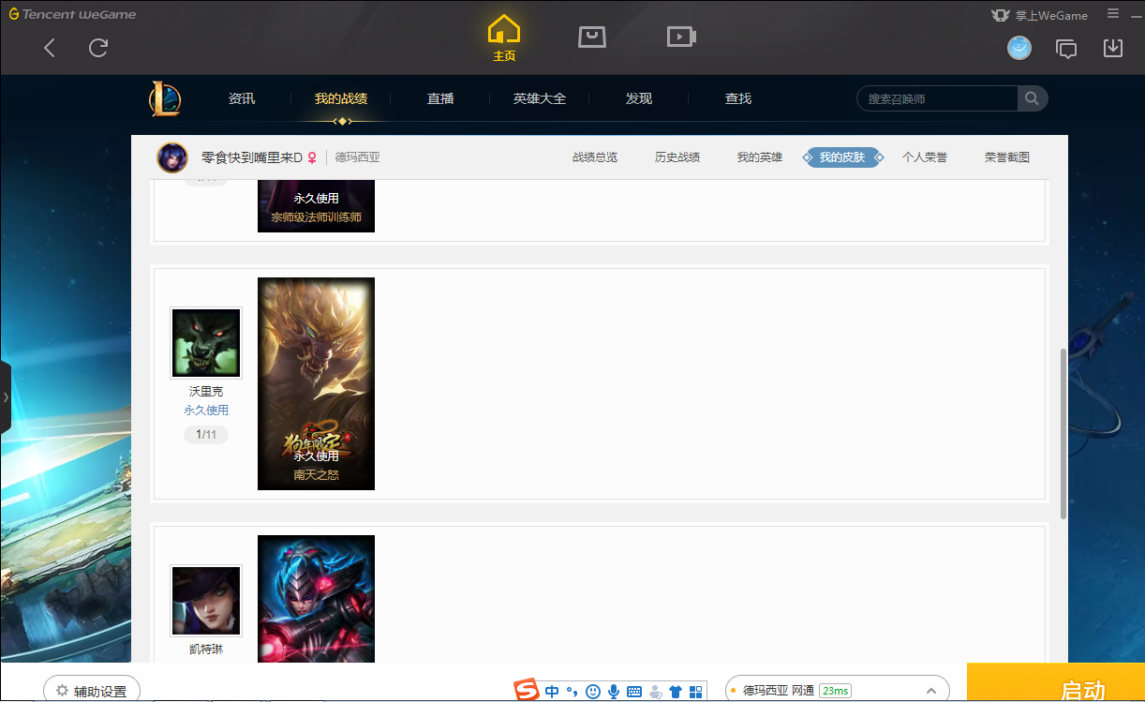Click the 凯特琳 champion portrait
Viewport: 1145px width, 702px height.
click(x=206, y=601)
